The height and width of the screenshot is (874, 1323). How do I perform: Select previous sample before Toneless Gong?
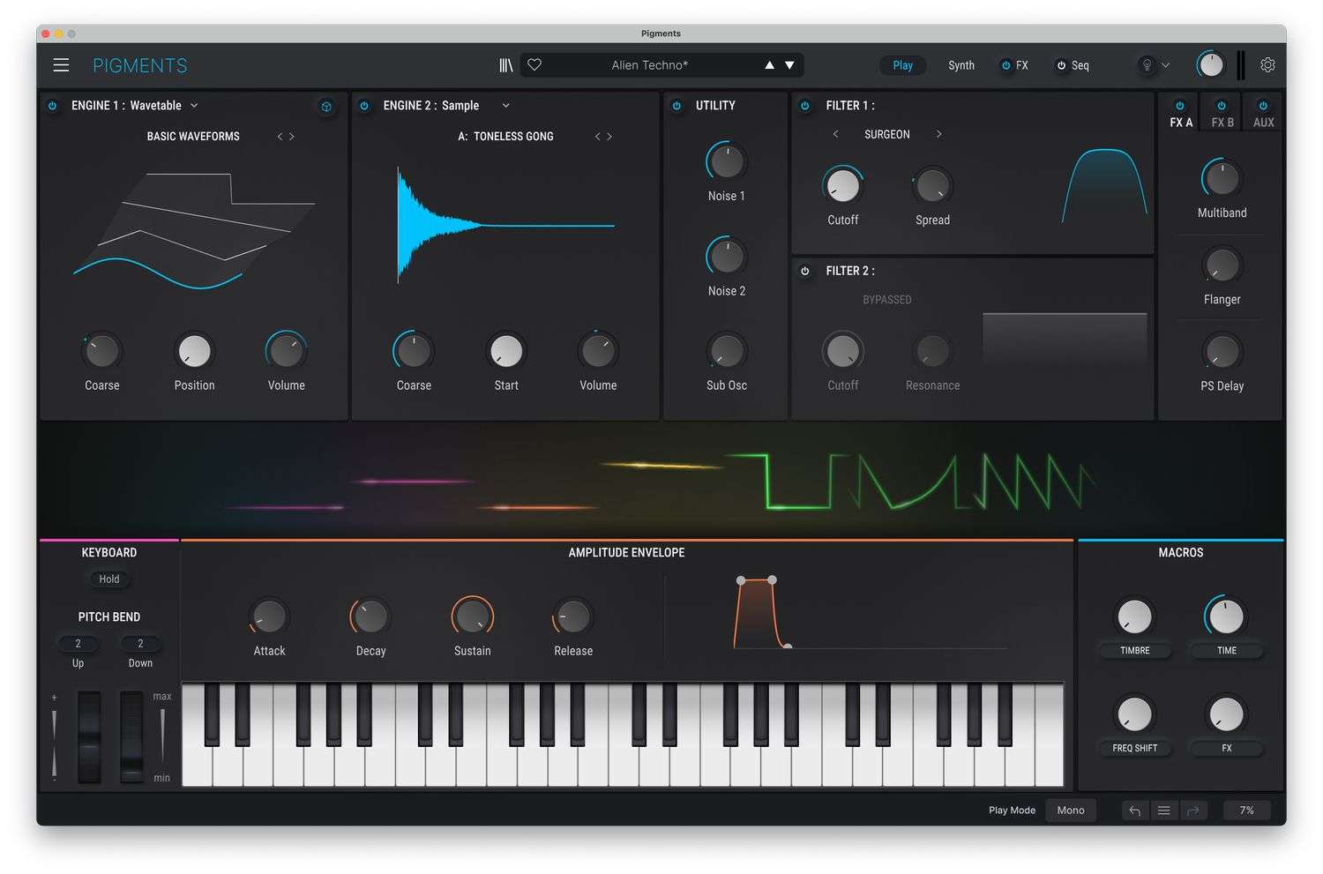tap(597, 137)
